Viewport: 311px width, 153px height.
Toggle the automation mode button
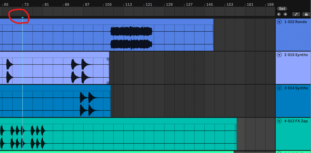pos(296,14)
